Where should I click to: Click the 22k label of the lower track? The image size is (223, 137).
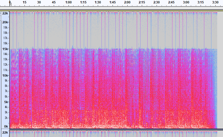coord(5,133)
